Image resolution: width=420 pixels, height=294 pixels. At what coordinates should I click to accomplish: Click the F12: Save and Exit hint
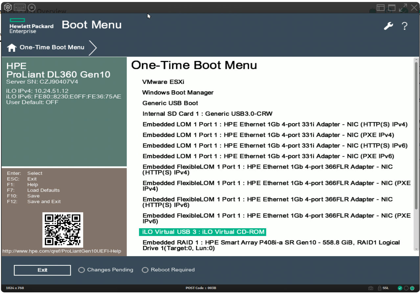coord(34,201)
